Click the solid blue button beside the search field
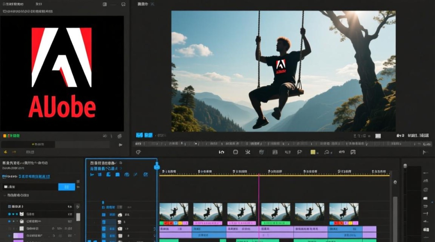The image size is (435, 242). (x=67, y=187)
